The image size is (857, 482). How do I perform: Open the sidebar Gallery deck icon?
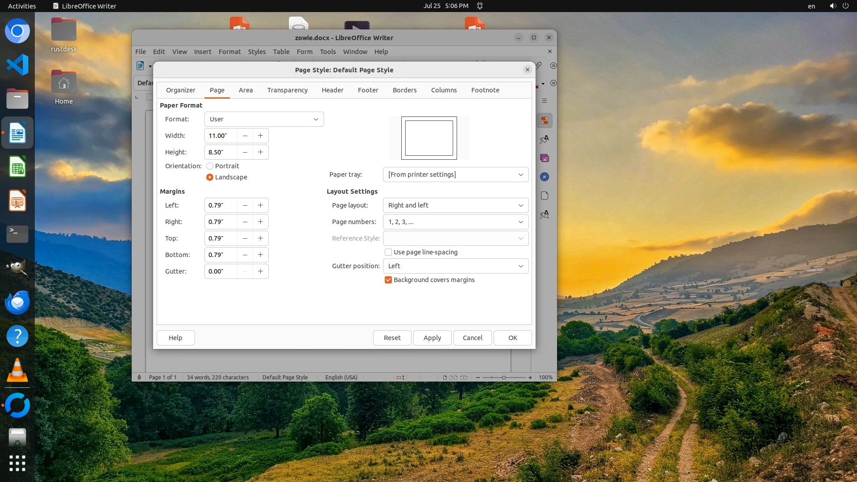[545, 158]
